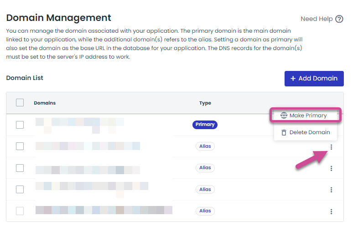
Task: Open the three-dot menu for the last Alias row
Action: coord(331,211)
